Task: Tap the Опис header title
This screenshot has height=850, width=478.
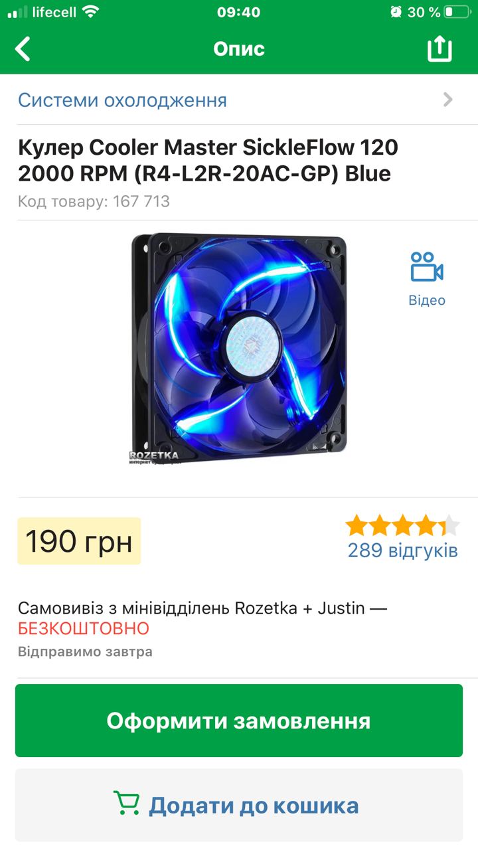Action: pos(239,48)
